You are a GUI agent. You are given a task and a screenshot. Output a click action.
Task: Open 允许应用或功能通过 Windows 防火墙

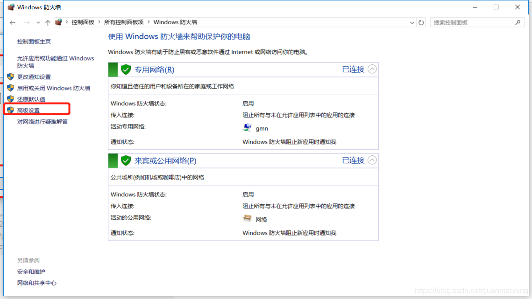pos(56,62)
